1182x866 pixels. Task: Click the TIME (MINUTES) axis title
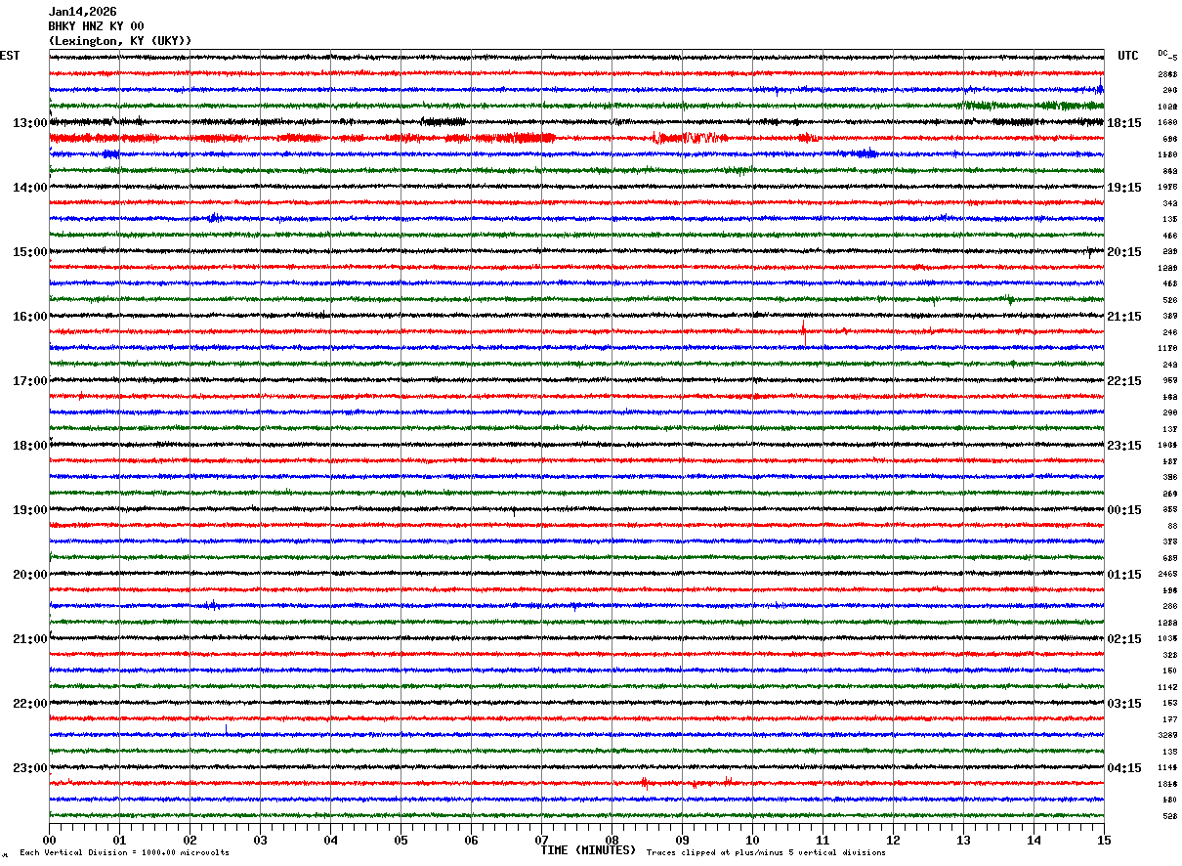pos(588,850)
